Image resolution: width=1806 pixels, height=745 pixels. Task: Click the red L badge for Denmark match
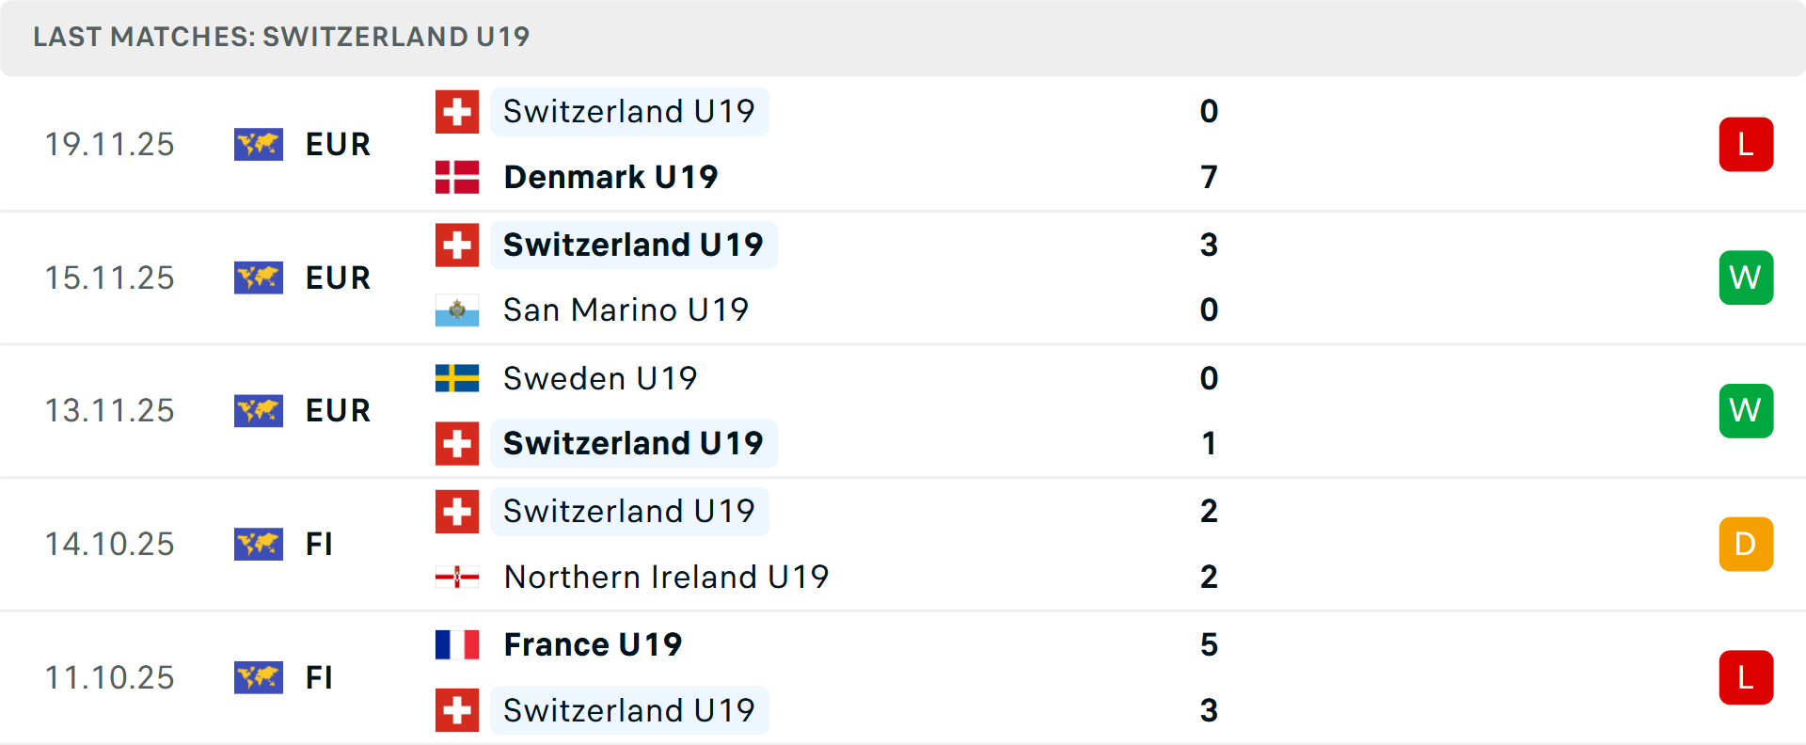pos(1746,145)
